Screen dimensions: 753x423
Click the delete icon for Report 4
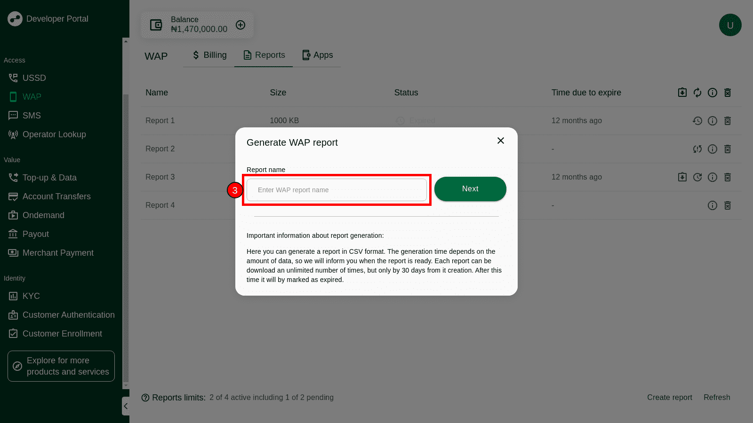click(727, 205)
